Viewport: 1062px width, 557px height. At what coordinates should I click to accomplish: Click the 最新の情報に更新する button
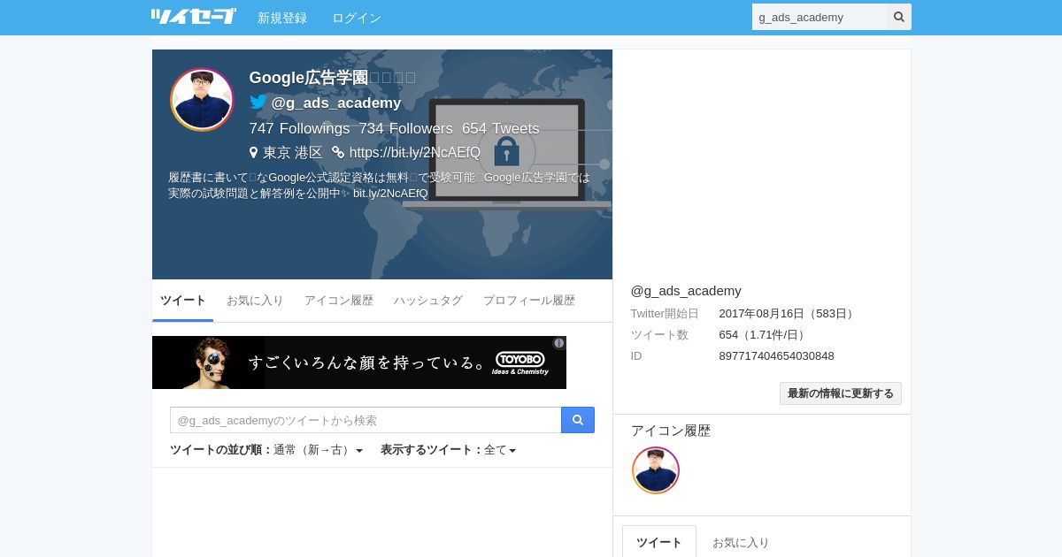coord(841,393)
